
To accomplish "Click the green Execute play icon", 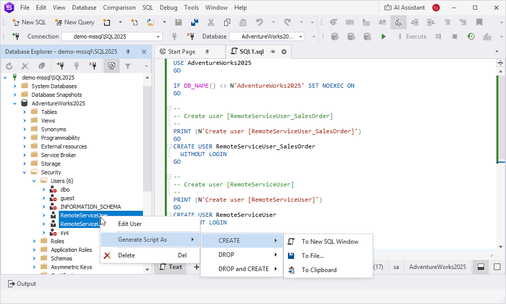I will pos(383,36).
